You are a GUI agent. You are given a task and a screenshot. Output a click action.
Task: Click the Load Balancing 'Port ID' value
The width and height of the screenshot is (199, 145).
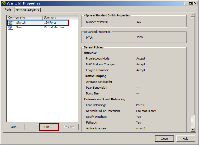tap(141, 105)
